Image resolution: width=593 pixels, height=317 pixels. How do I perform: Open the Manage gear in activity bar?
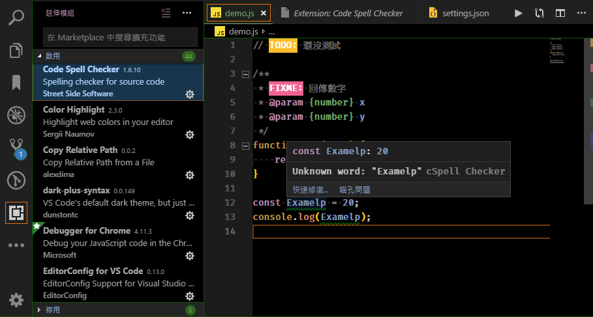(x=16, y=300)
